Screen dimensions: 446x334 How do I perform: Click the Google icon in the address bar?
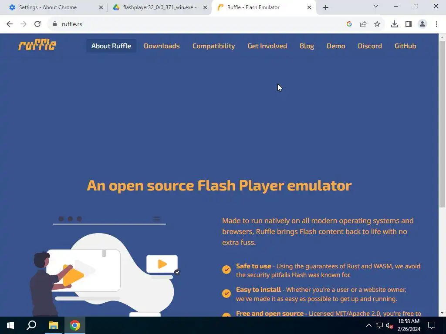pos(349,24)
